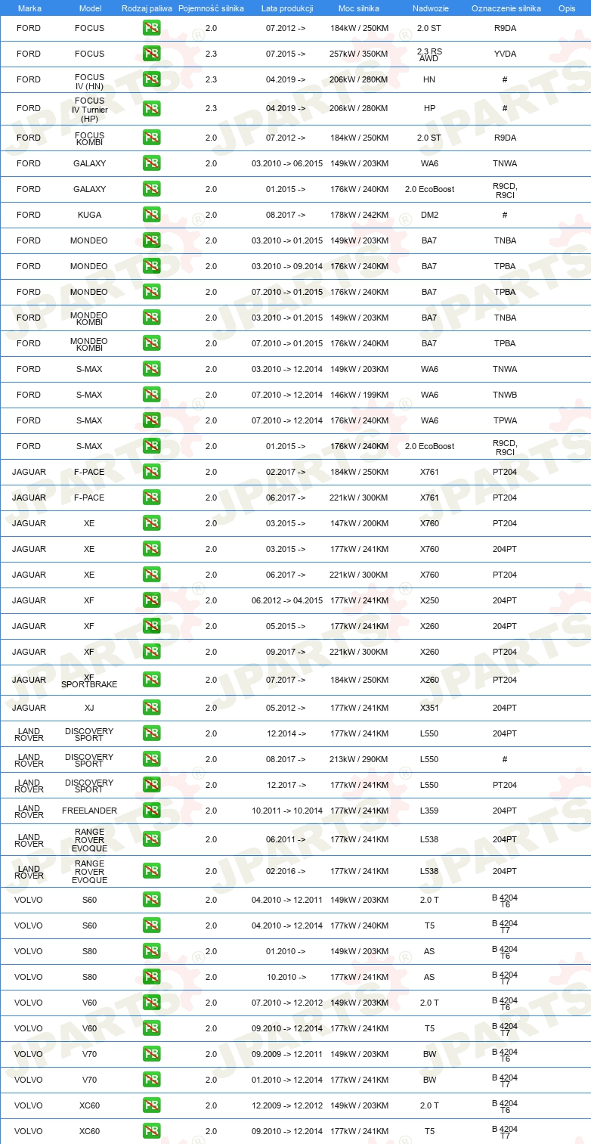Click the fuel icon in the S-MAX TNWB row
This screenshot has height=1144, width=591.
pyautogui.click(x=151, y=395)
